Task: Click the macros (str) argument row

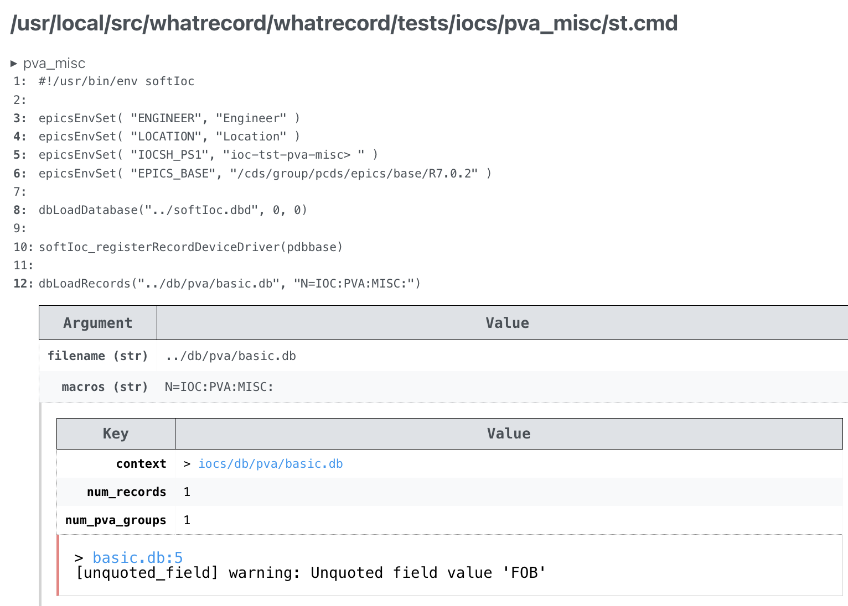Action: pyautogui.click(x=219, y=387)
